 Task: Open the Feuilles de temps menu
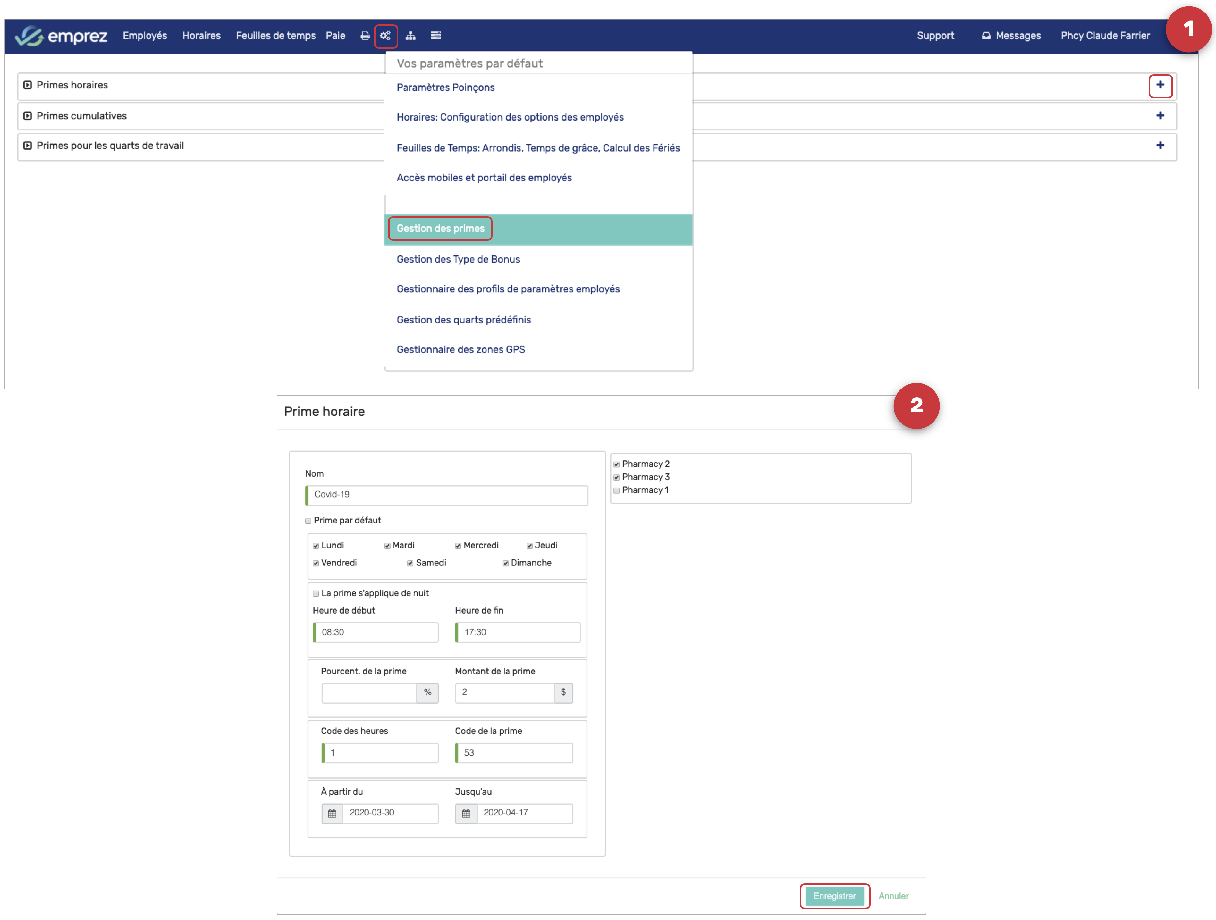(x=275, y=36)
